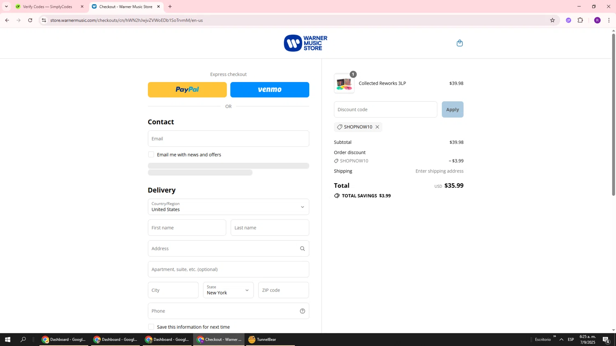Click the page vertical scrollbar
The width and height of the screenshot is (616, 346).
pos(614,115)
